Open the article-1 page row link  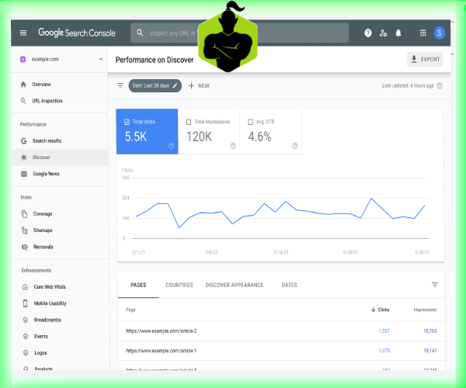click(x=162, y=351)
